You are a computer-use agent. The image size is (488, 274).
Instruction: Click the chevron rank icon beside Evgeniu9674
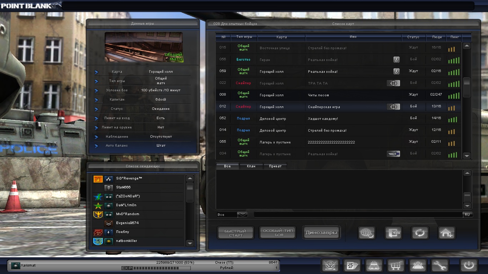point(109,223)
